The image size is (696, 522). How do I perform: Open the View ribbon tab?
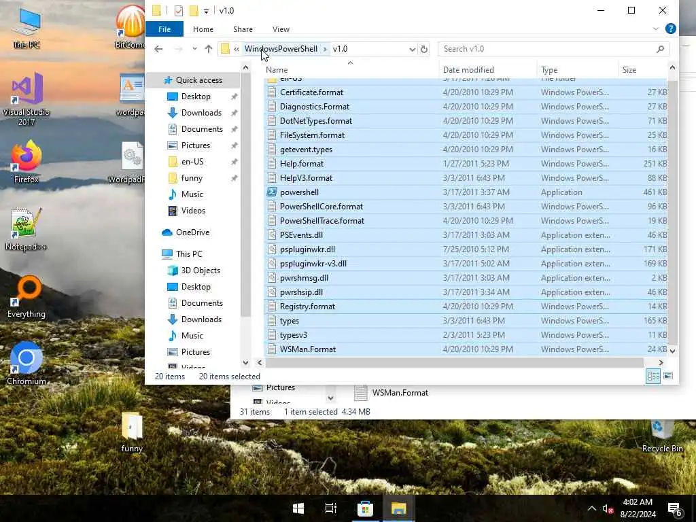pos(281,29)
